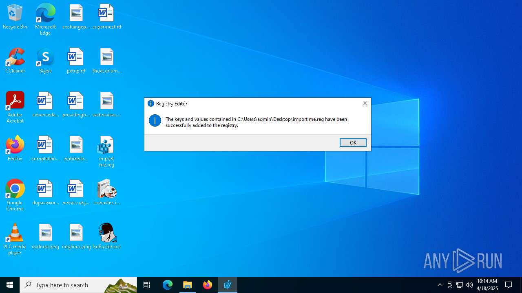Launch Microsoft Edge from the taskbar

(168, 285)
